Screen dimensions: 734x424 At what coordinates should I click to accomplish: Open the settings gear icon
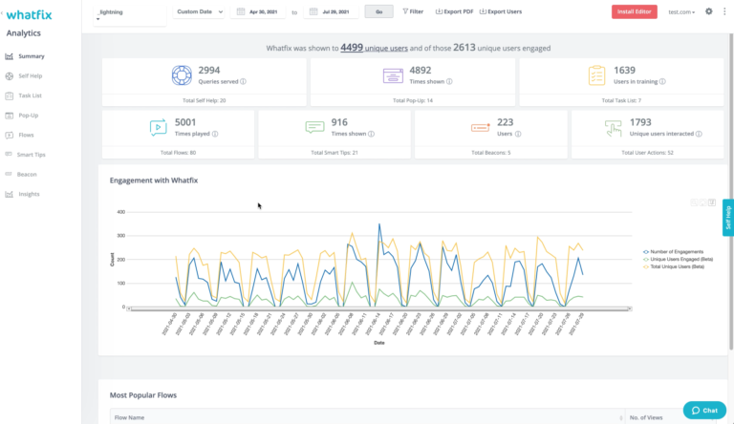[x=708, y=11]
